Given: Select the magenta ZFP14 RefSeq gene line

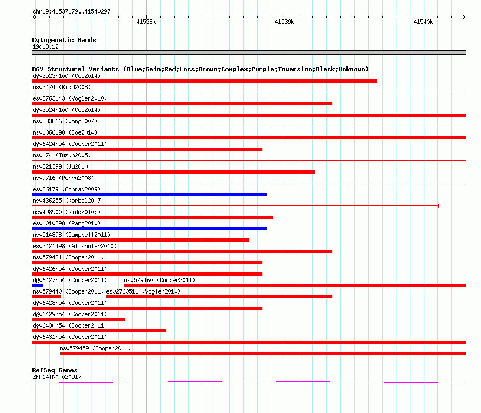Looking at the screenshot, I should coord(249,382).
